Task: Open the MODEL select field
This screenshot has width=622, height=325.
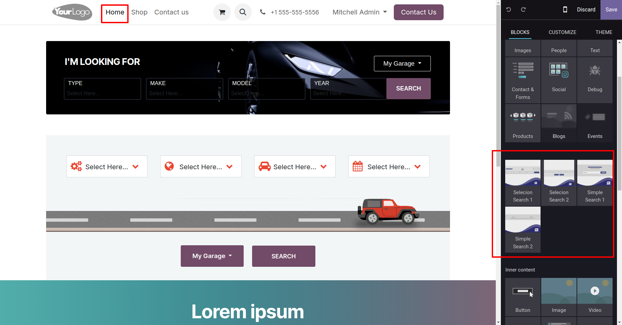Action: click(267, 89)
